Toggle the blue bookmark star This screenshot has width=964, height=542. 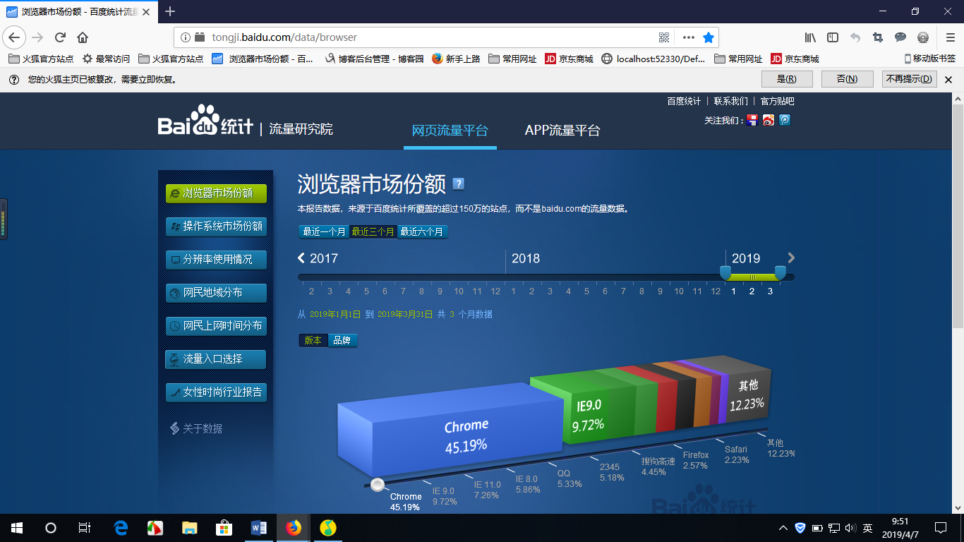click(x=709, y=37)
